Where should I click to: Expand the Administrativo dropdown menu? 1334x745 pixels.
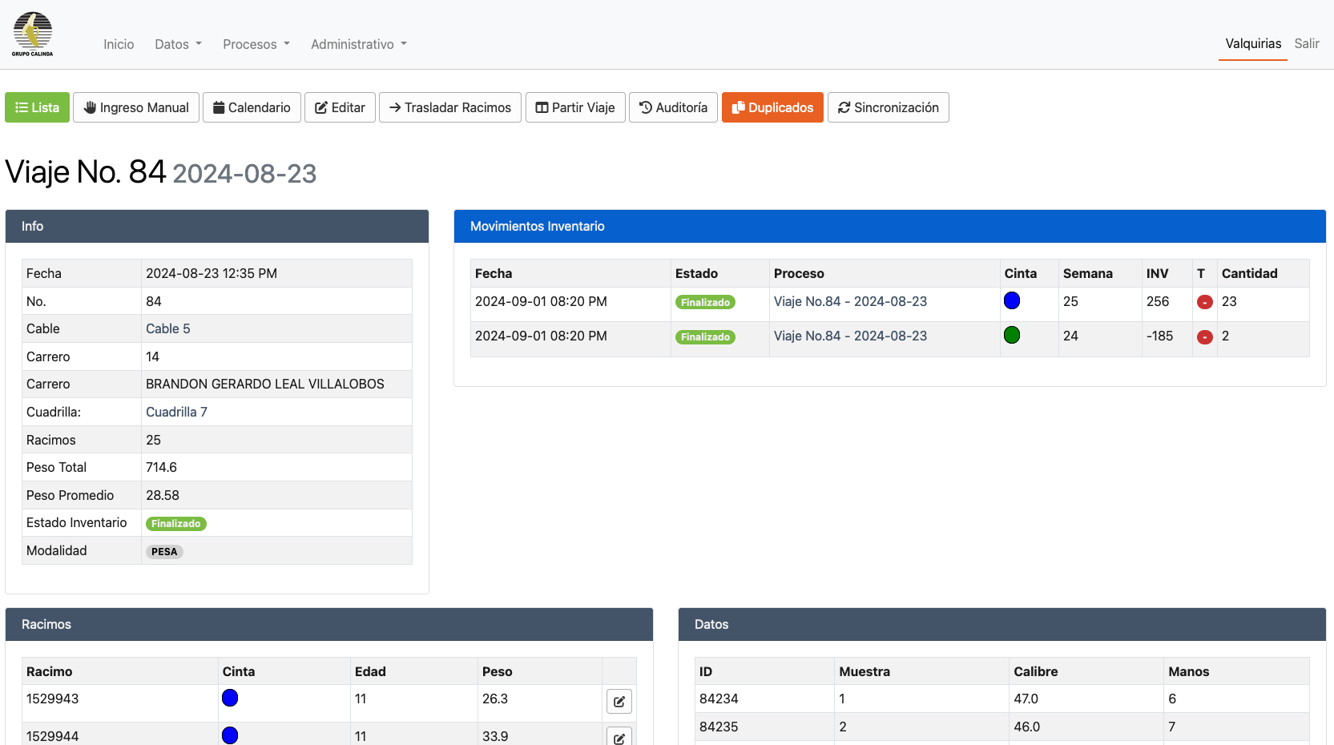click(x=359, y=44)
